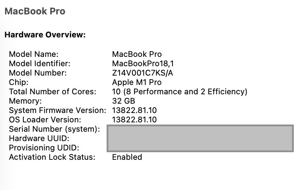Click the MacBook Pro title heading

(x=35, y=11)
